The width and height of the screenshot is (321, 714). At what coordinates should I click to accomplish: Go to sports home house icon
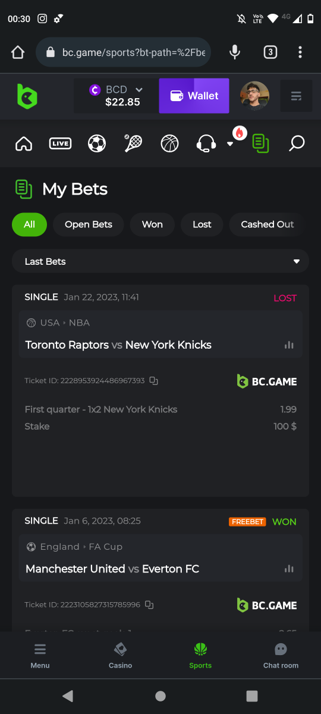point(24,143)
